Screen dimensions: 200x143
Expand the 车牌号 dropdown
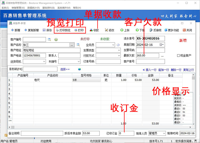coord(79,61)
